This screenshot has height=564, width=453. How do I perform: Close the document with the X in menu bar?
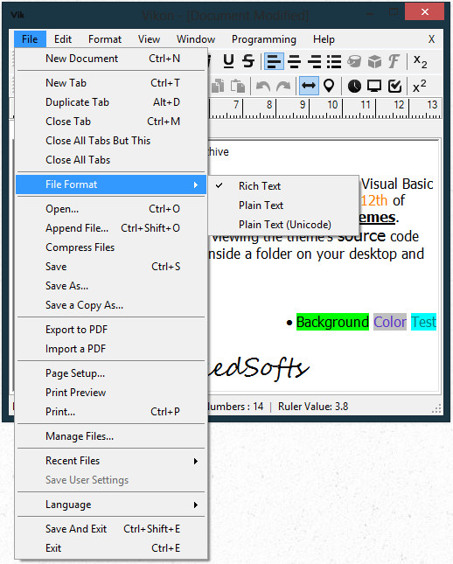coord(431,38)
